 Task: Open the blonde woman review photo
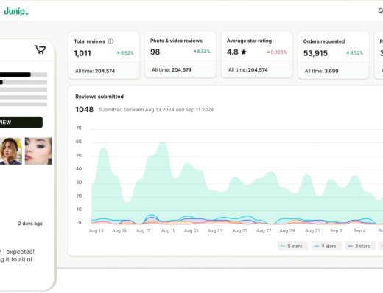[11, 151]
